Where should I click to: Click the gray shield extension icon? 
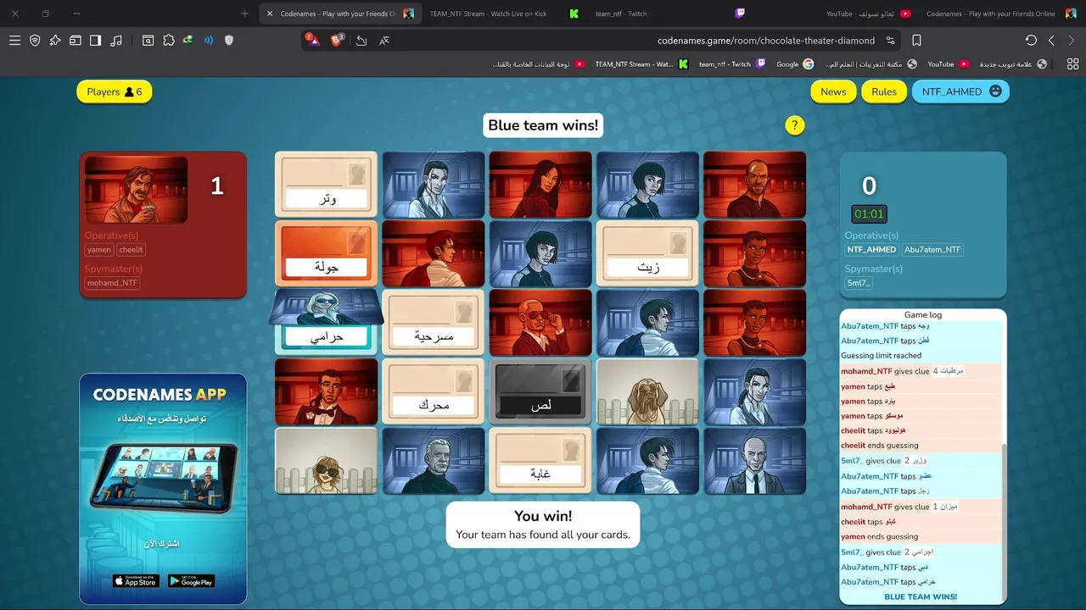pyautogui.click(x=229, y=41)
